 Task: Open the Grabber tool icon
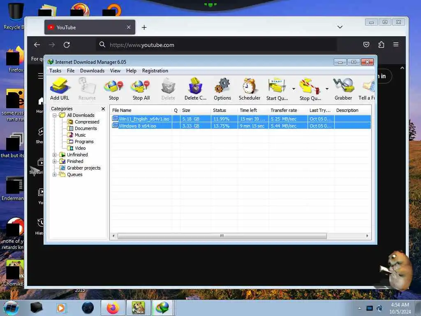pyautogui.click(x=343, y=89)
